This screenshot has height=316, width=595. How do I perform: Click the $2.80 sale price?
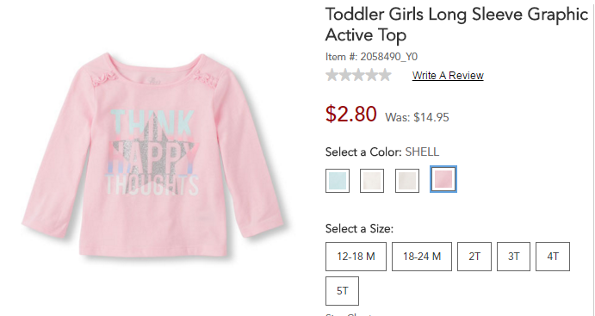click(x=351, y=114)
